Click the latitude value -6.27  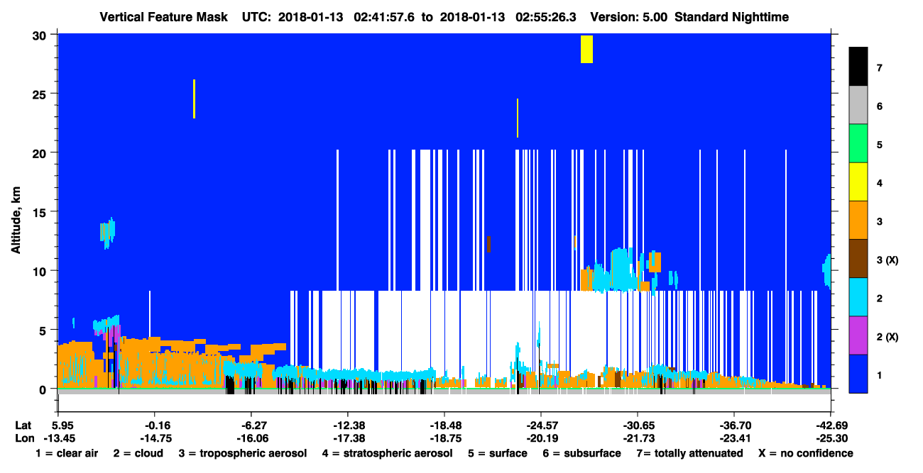[251, 425]
